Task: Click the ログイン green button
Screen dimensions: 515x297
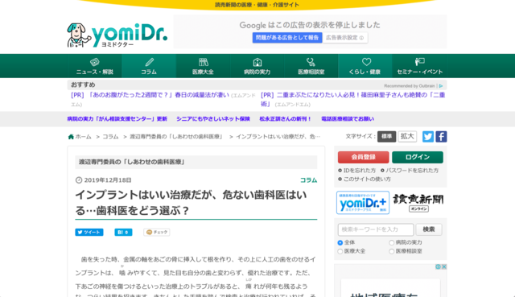Action: [418, 157]
